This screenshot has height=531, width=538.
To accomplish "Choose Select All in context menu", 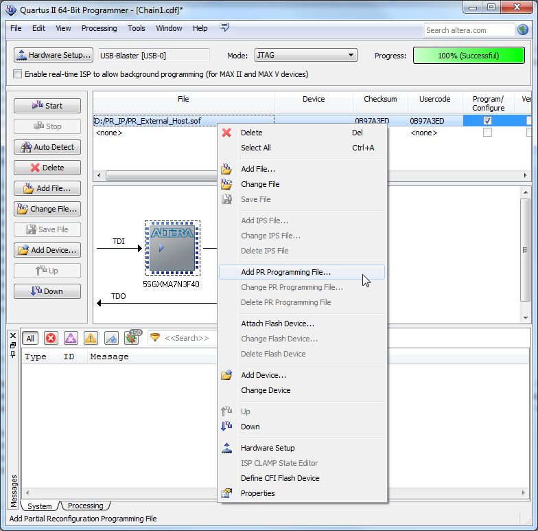I will point(302,148).
